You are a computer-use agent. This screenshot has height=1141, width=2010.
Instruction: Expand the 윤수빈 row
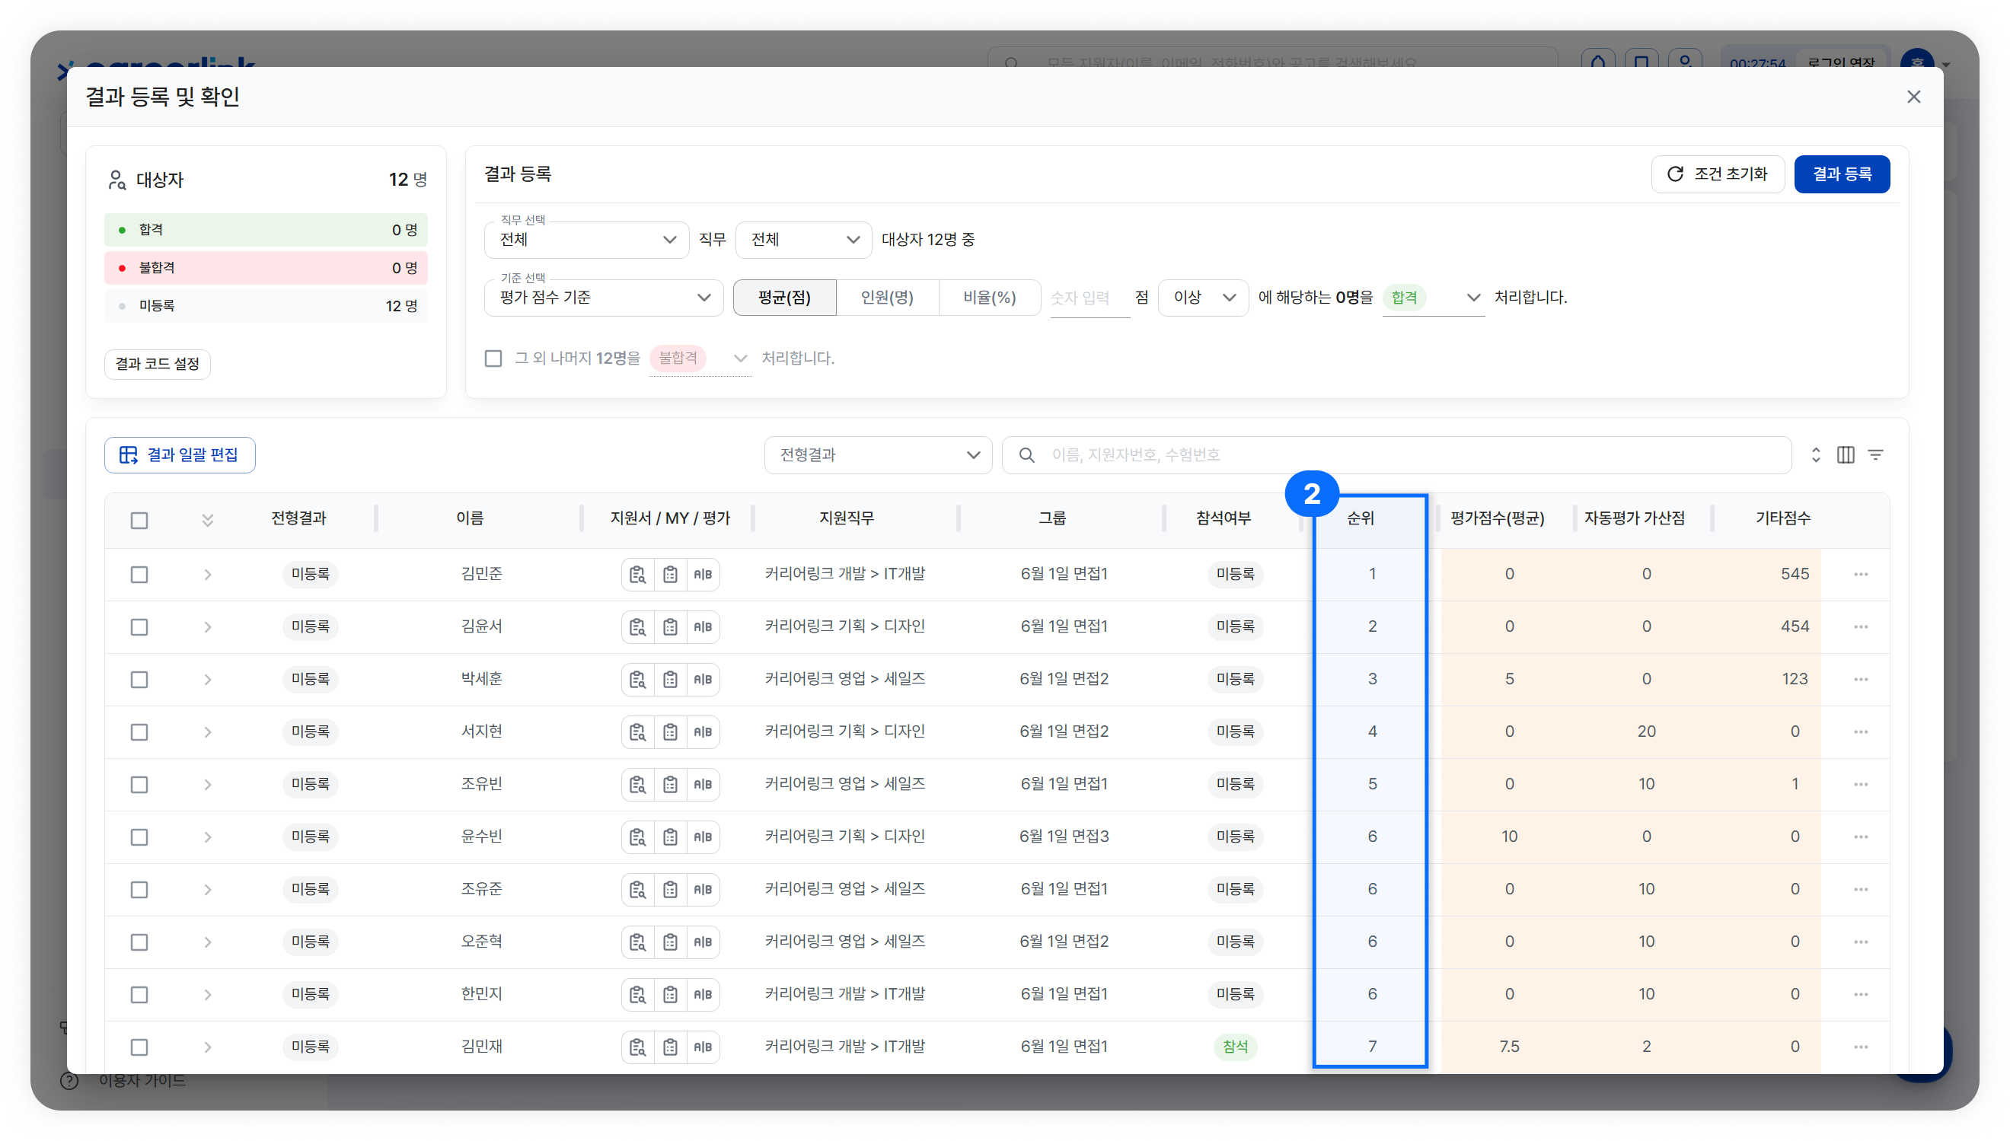(208, 837)
